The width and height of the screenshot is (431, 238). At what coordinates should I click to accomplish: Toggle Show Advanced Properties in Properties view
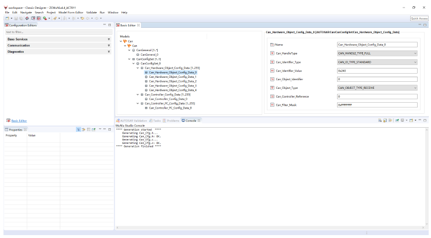click(84, 129)
